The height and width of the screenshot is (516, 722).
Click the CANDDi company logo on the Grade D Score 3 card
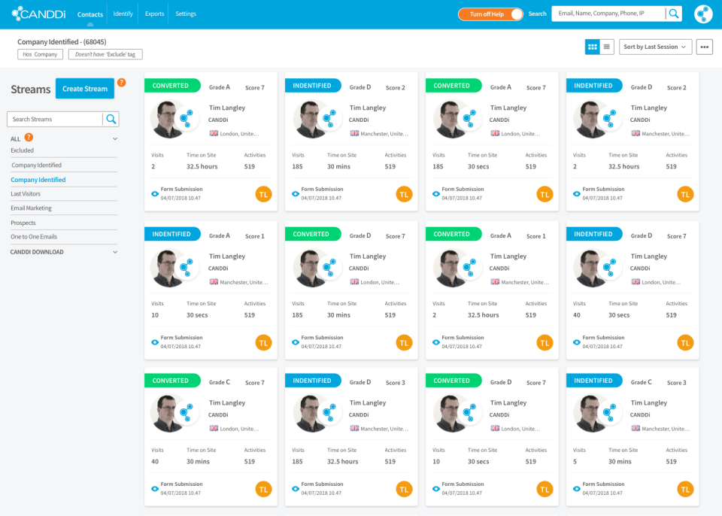[329, 413]
